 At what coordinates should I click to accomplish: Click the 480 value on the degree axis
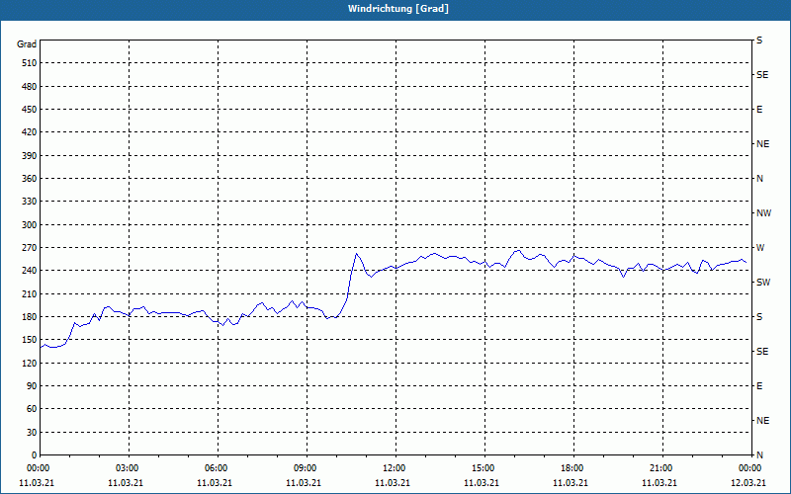tap(30, 87)
